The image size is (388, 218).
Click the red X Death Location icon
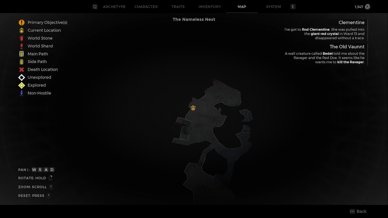pyautogui.click(x=21, y=69)
